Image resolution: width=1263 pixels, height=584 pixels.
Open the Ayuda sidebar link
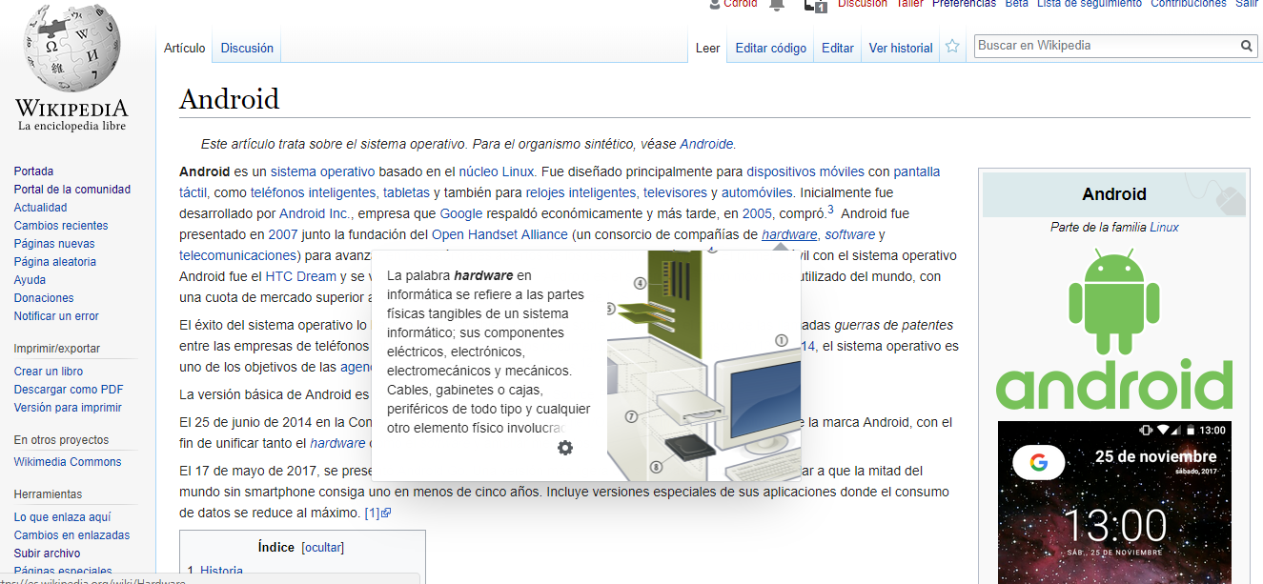pos(30,280)
